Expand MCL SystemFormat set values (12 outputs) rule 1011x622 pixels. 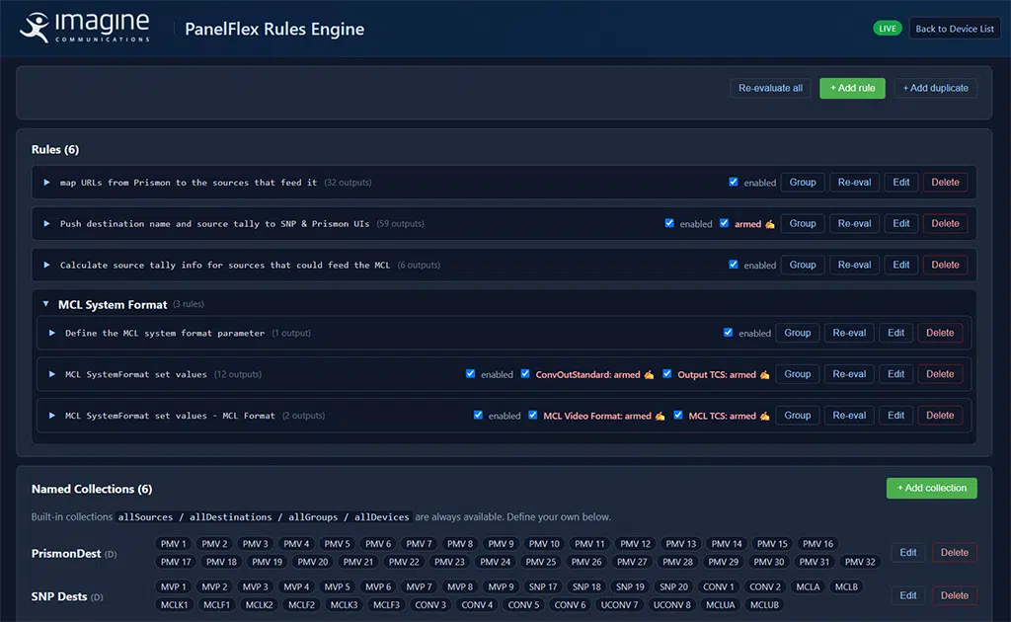coord(51,374)
